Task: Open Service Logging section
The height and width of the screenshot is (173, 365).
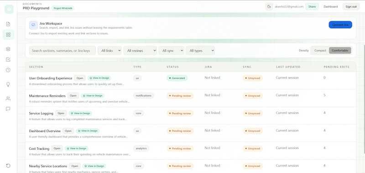Action: [x=61, y=113]
